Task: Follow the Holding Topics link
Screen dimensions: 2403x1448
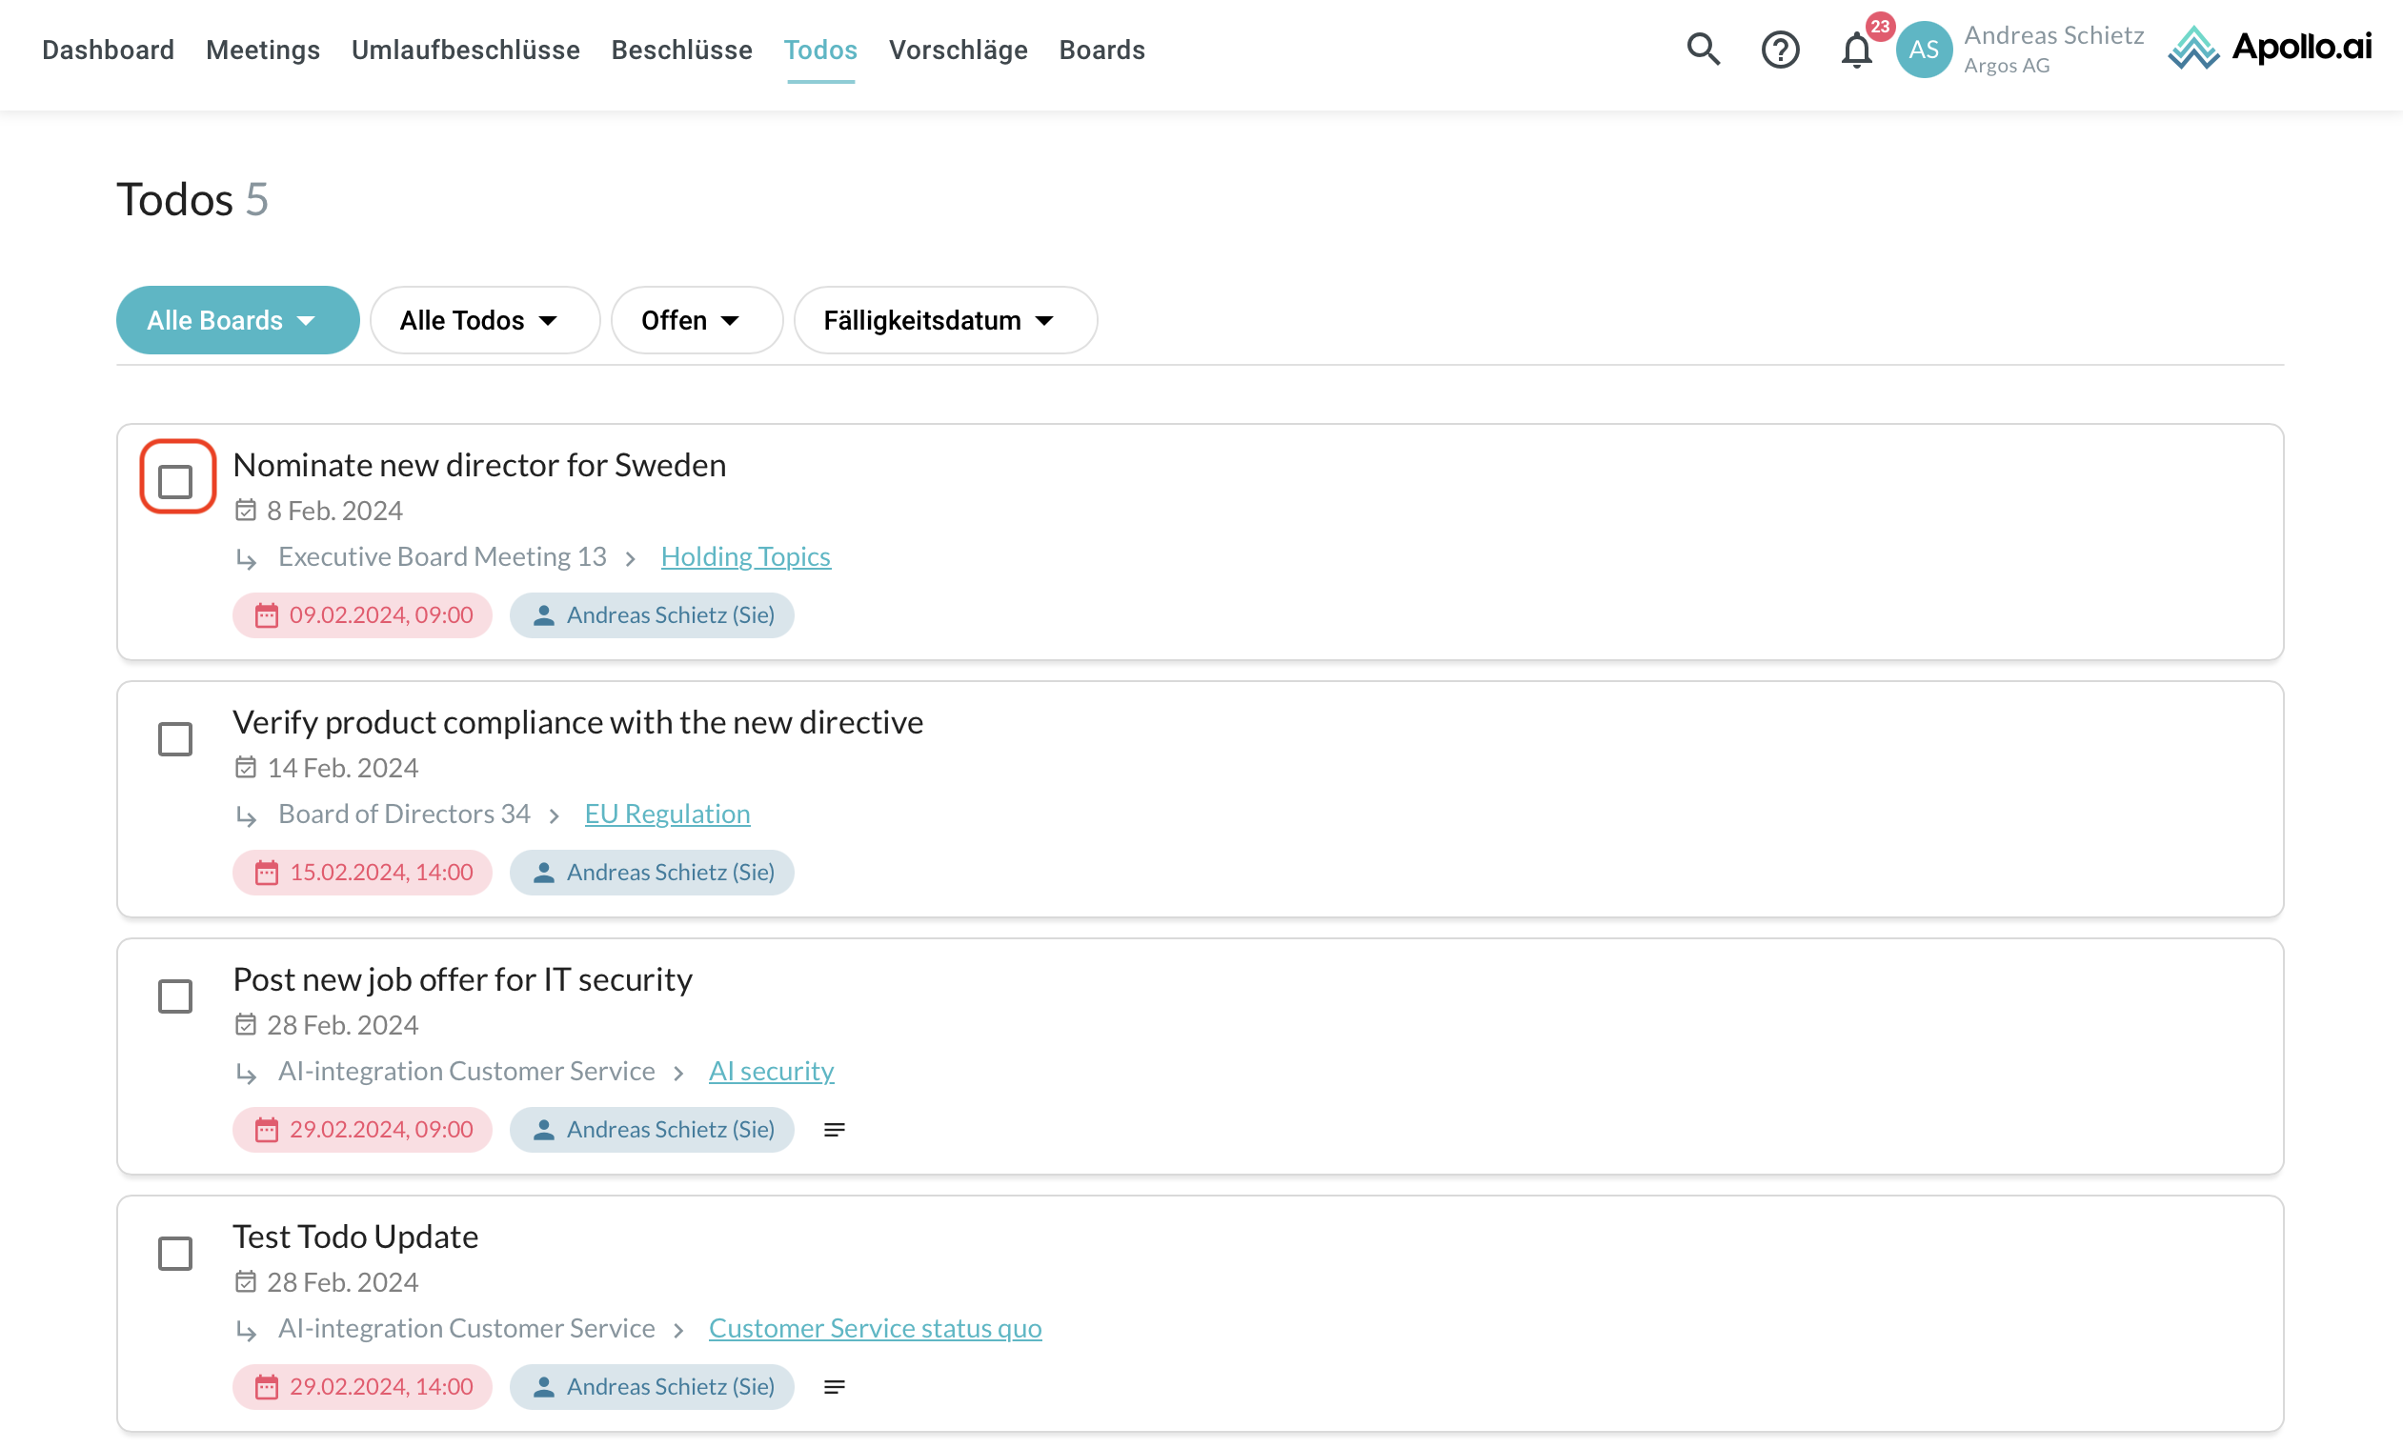Action: pyautogui.click(x=745, y=555)
